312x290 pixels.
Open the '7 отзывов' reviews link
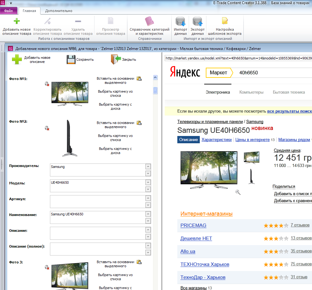[x=300, y=225]
